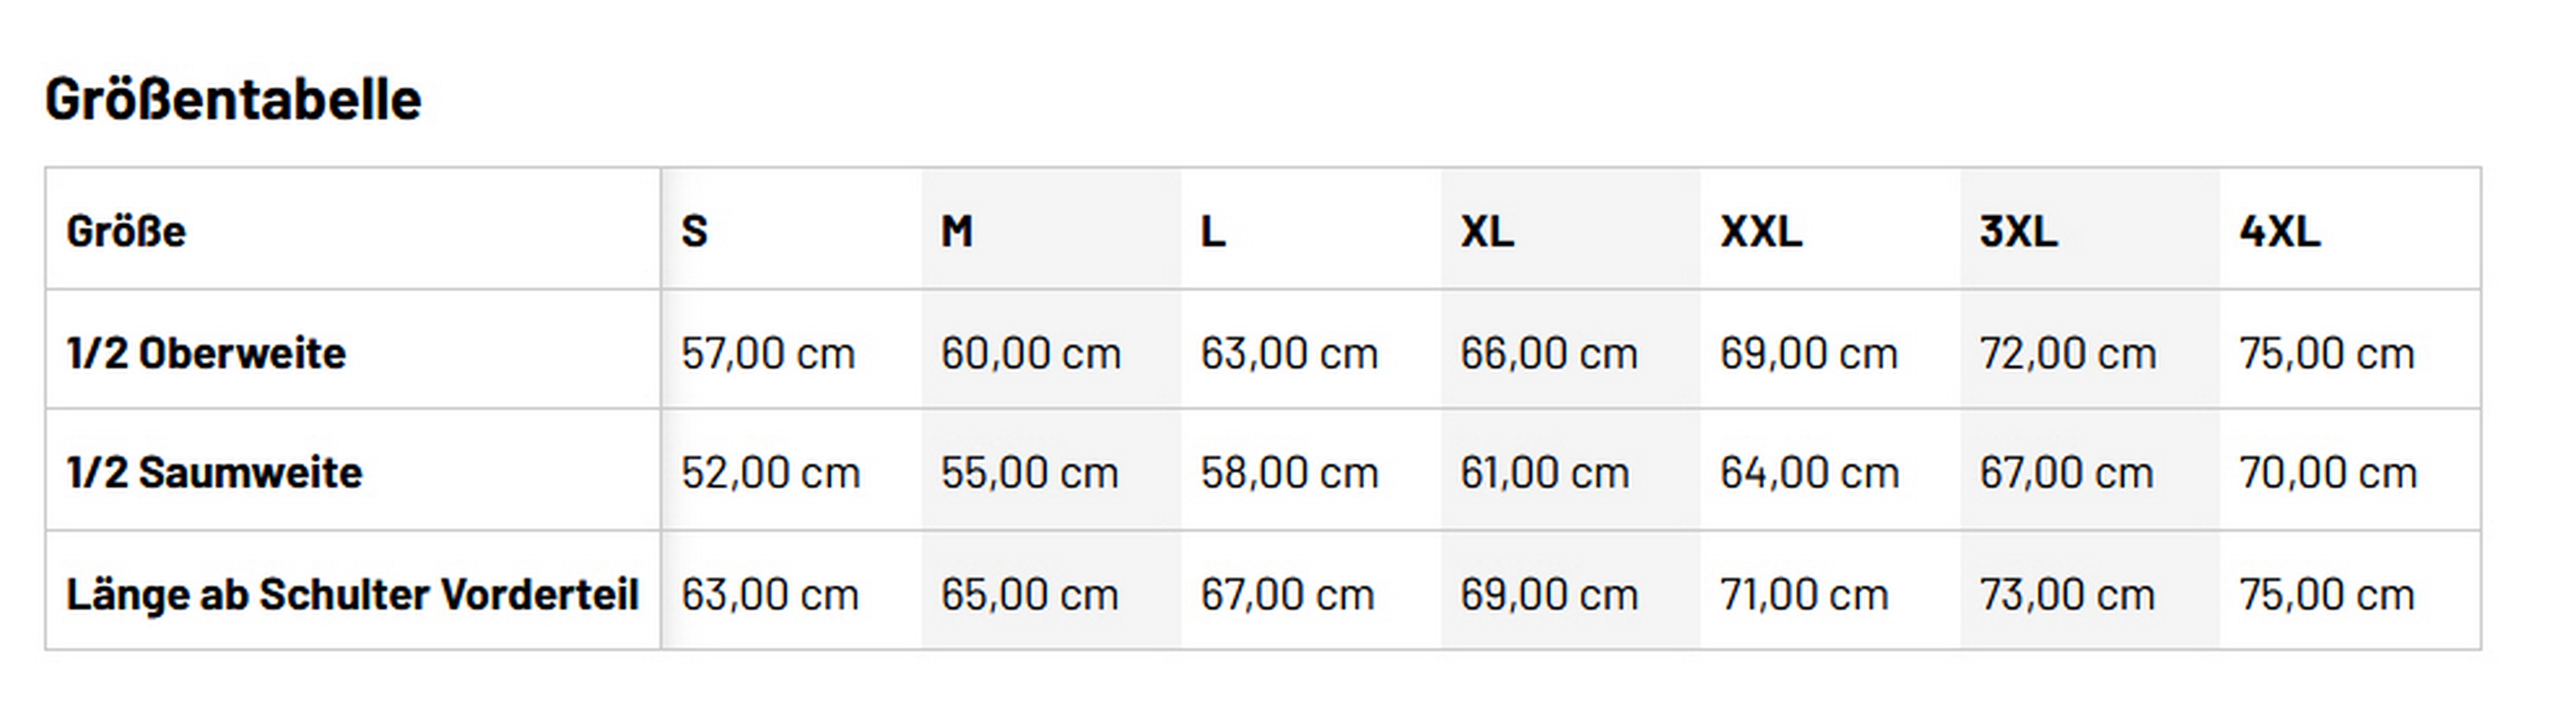Select the XXL size column header
The height and width of the screenshot is (721, 2576).
pos(1761,232)
